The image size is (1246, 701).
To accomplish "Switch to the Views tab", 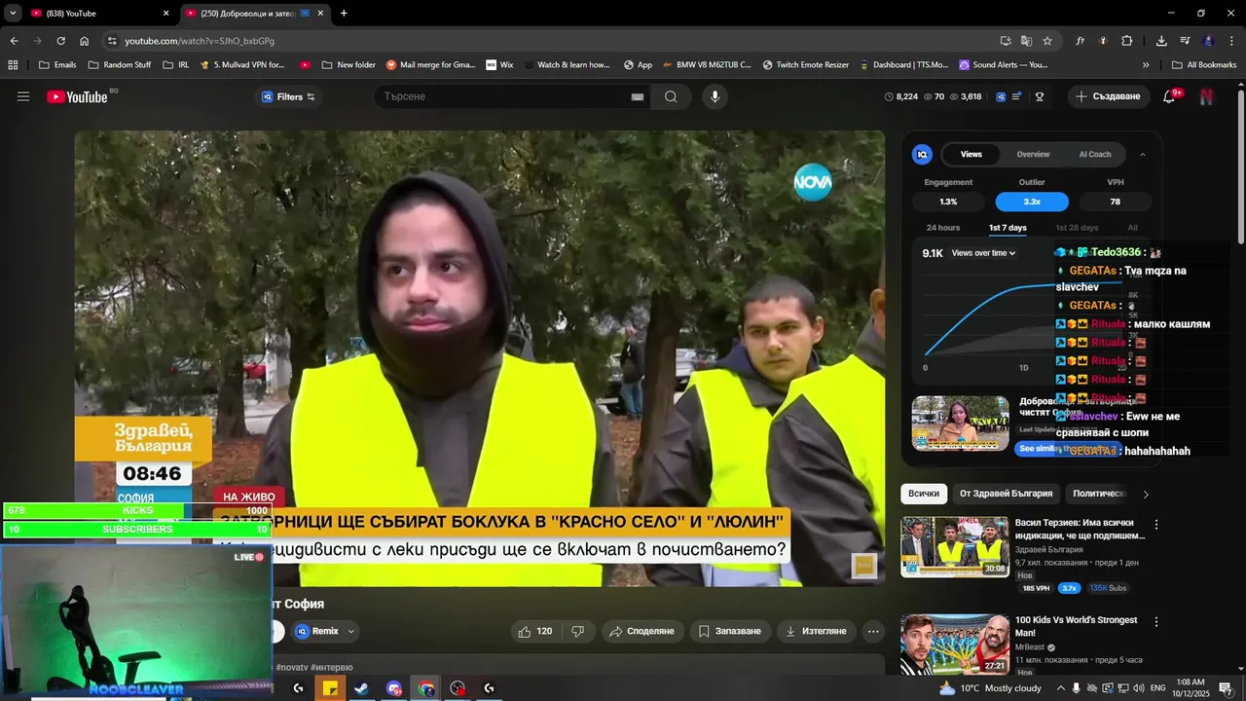I will point(971,154).
